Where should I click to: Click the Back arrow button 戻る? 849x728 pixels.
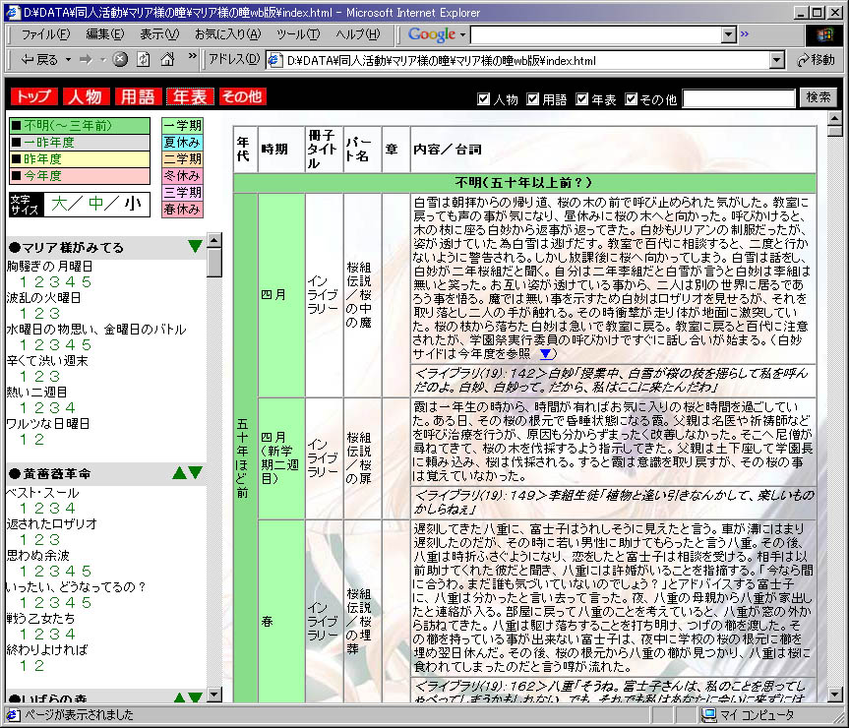coord(39,60)
